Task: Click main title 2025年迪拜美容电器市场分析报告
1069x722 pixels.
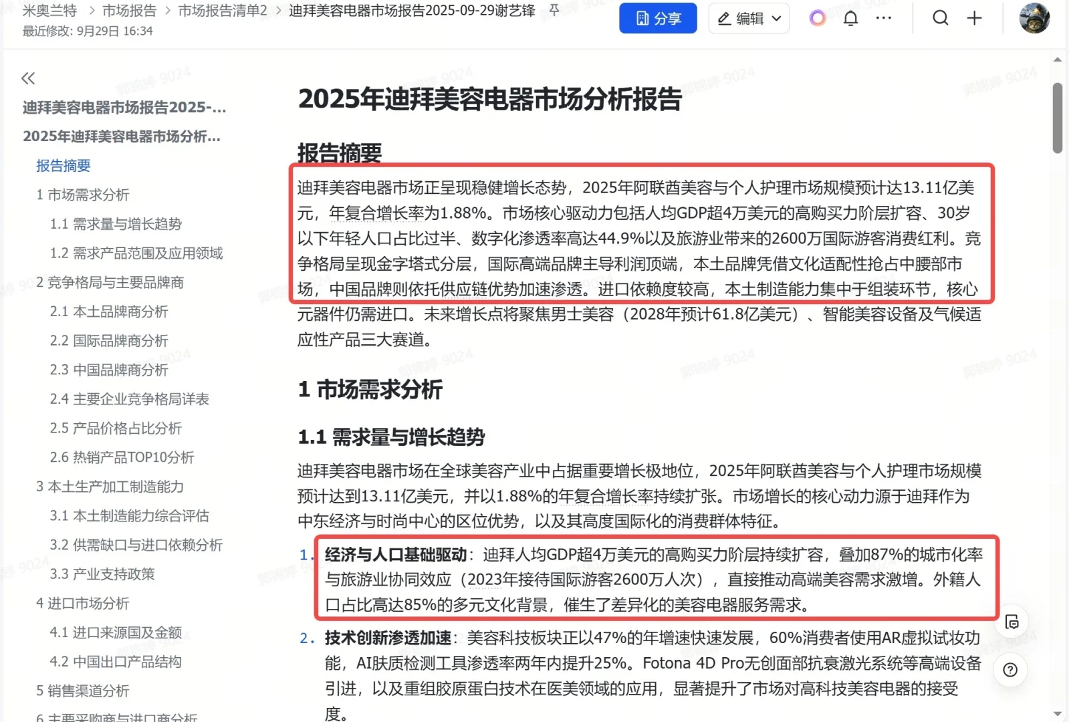Action: (490, 99)
